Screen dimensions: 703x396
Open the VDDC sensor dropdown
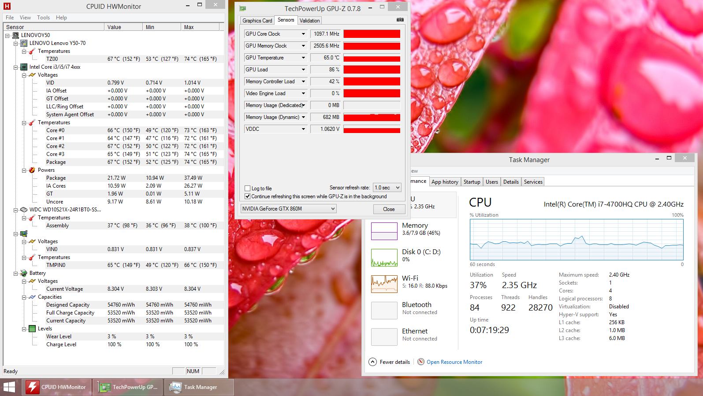pos(303,129)
